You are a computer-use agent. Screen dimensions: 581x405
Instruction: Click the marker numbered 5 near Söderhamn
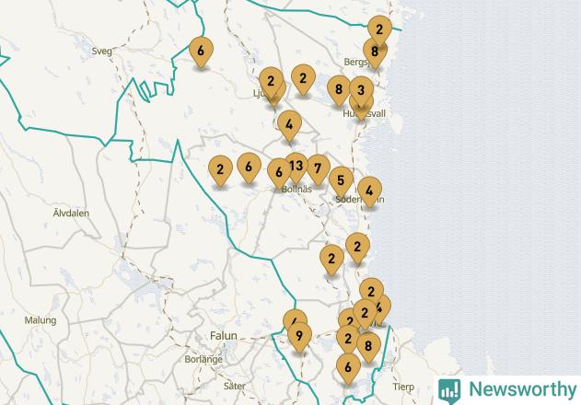point(341,180)
